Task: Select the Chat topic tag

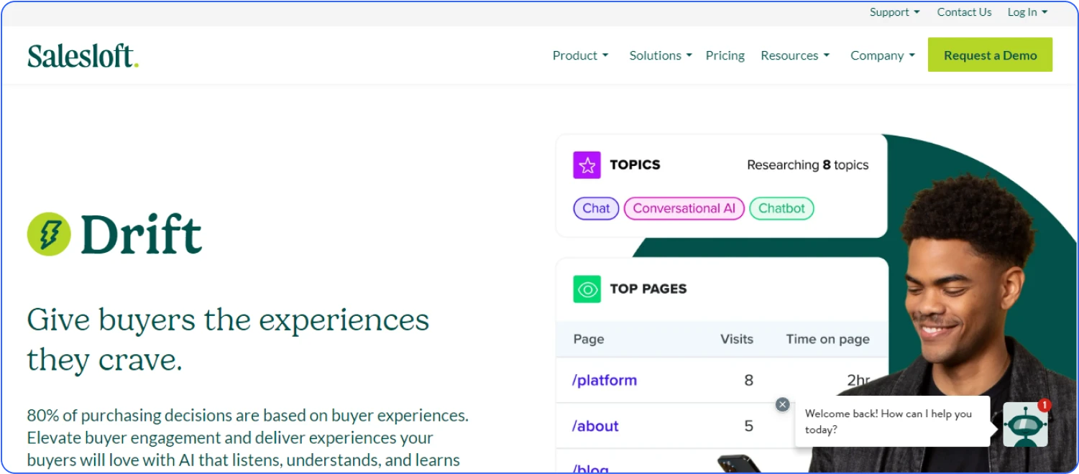Action: [x=596, y=208]
